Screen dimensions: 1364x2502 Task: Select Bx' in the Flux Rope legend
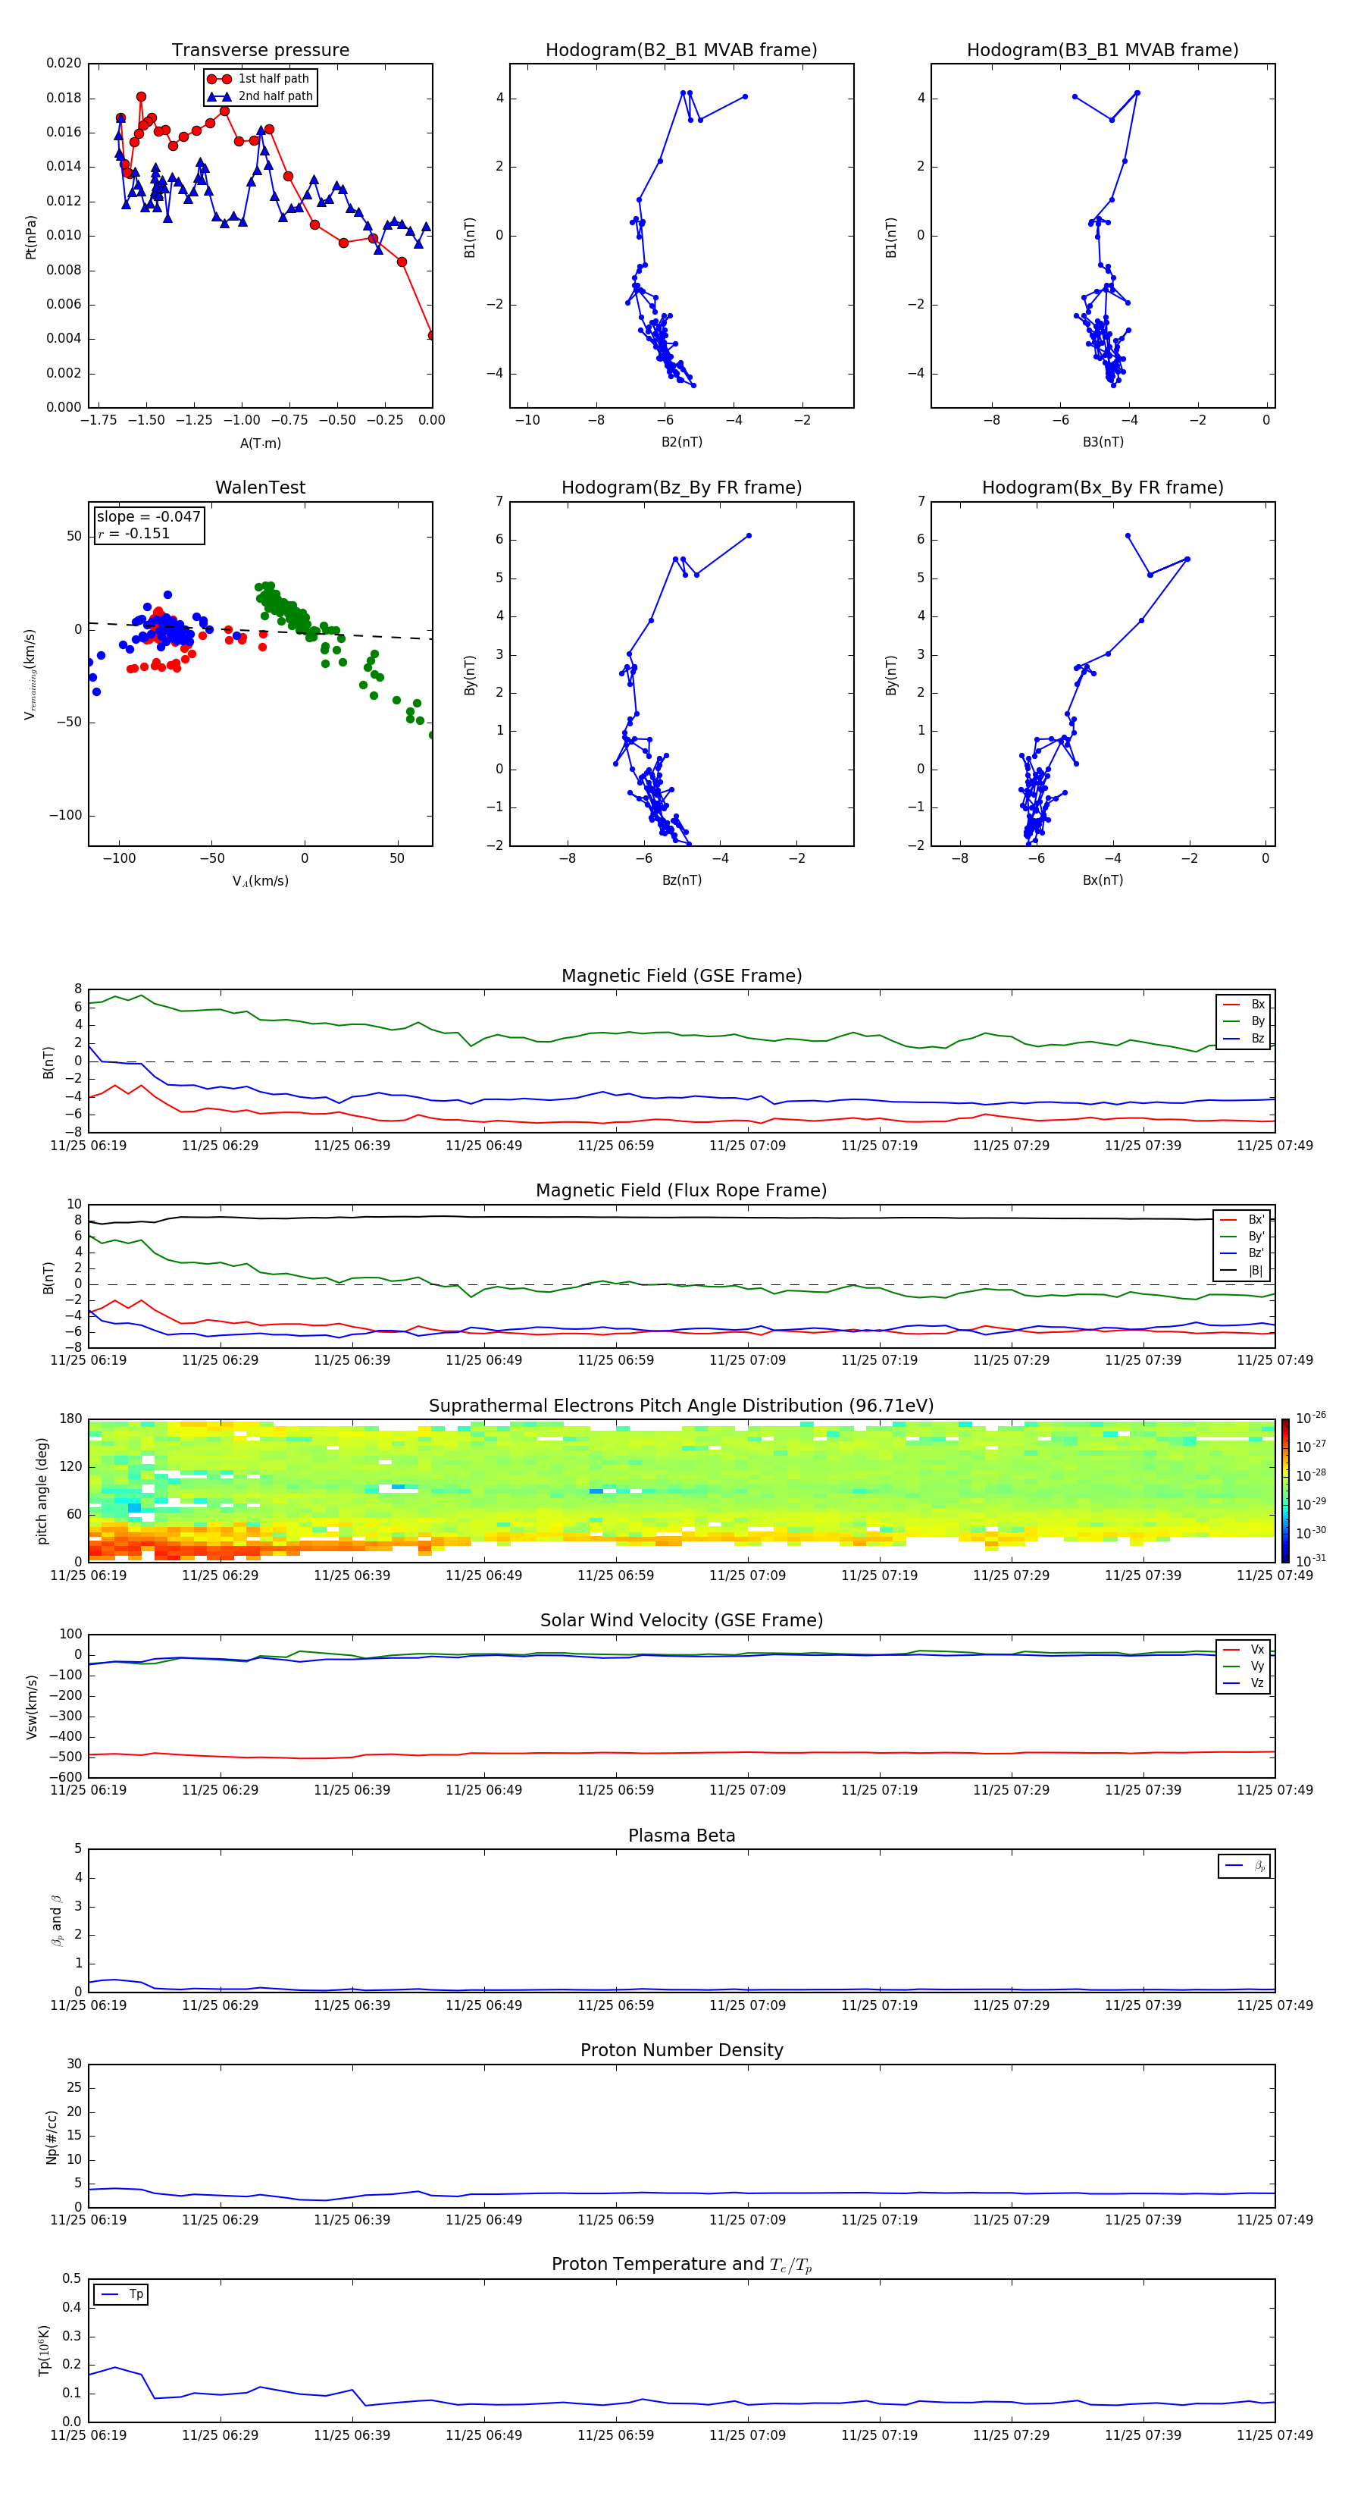click(1243, 1220)
